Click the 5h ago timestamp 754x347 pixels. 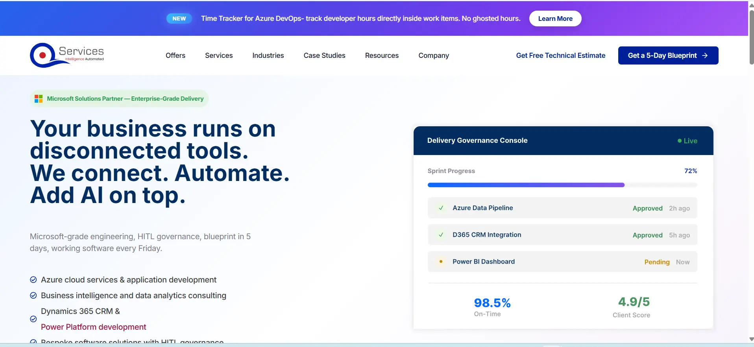coord(679,235)
